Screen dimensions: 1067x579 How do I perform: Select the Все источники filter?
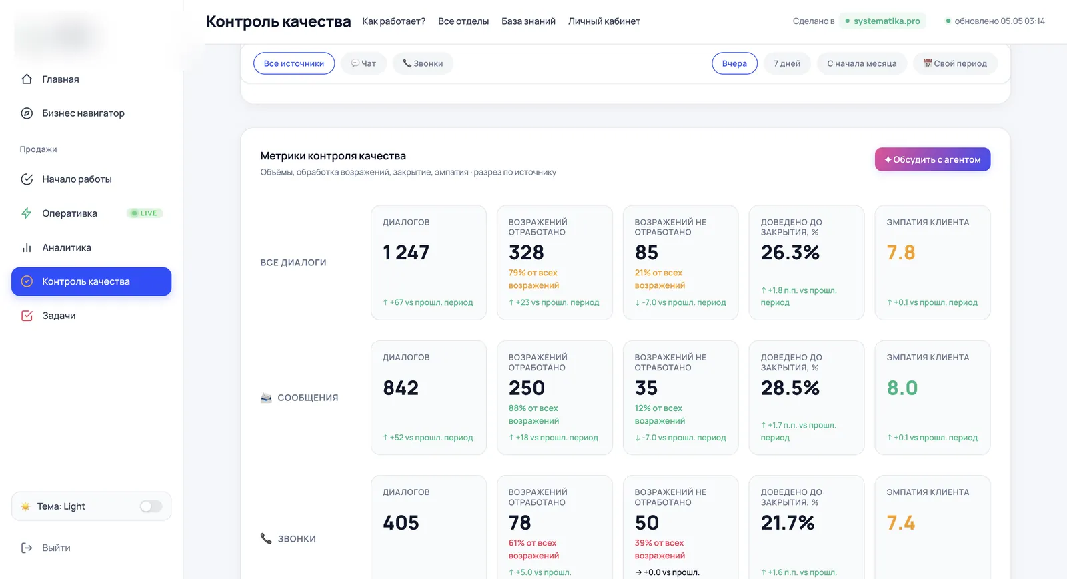tap(294, 63)
